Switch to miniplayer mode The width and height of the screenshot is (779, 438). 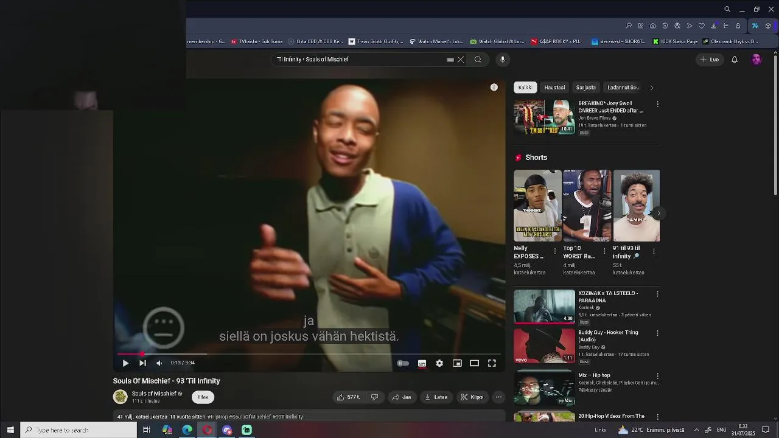[457, 363]
